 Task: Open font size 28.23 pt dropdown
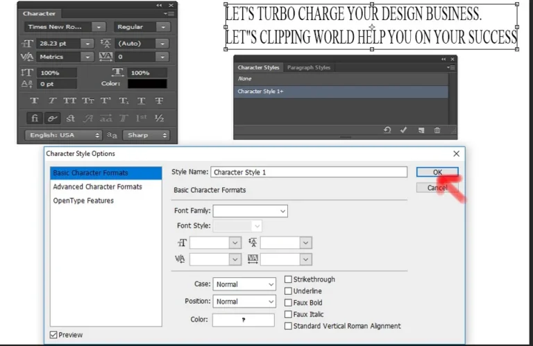(x=87, y=44)
